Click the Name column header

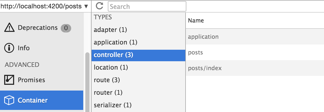[x=196, y=20]
